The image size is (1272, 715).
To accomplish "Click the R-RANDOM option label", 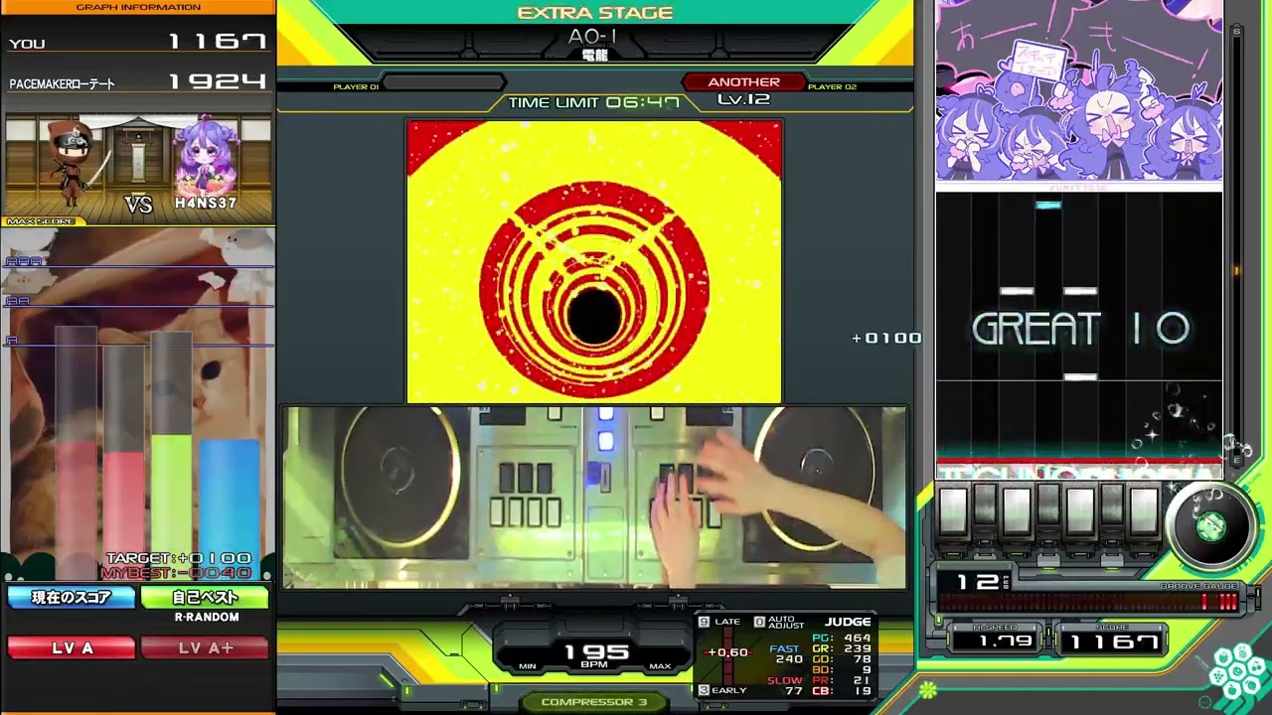I will tap(207, 617).
